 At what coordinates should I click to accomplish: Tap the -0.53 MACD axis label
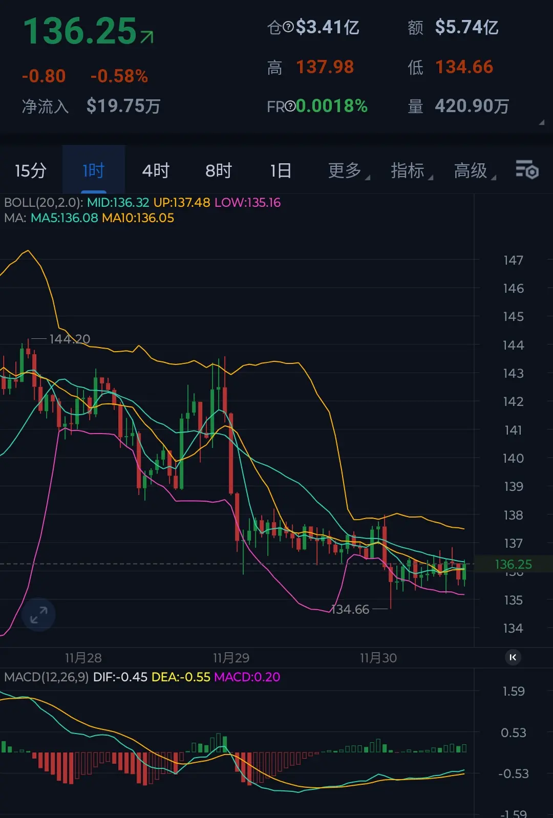(514, 773)
